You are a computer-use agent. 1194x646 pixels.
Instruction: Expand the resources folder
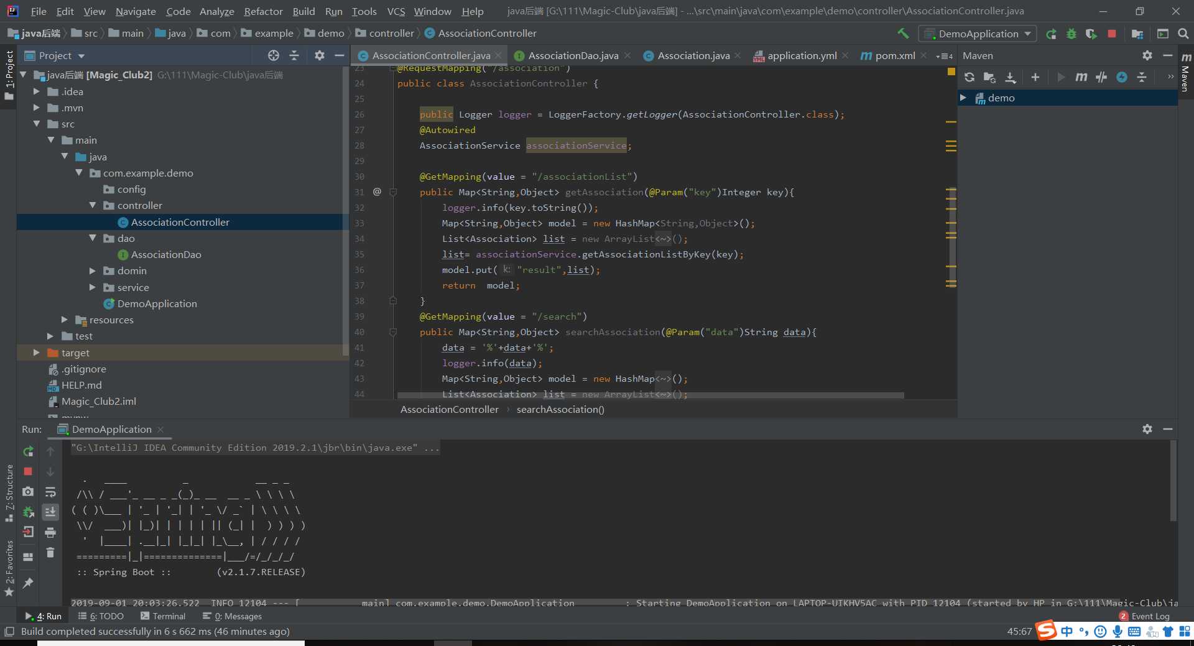pyautogui.click(x=65, y=320)
